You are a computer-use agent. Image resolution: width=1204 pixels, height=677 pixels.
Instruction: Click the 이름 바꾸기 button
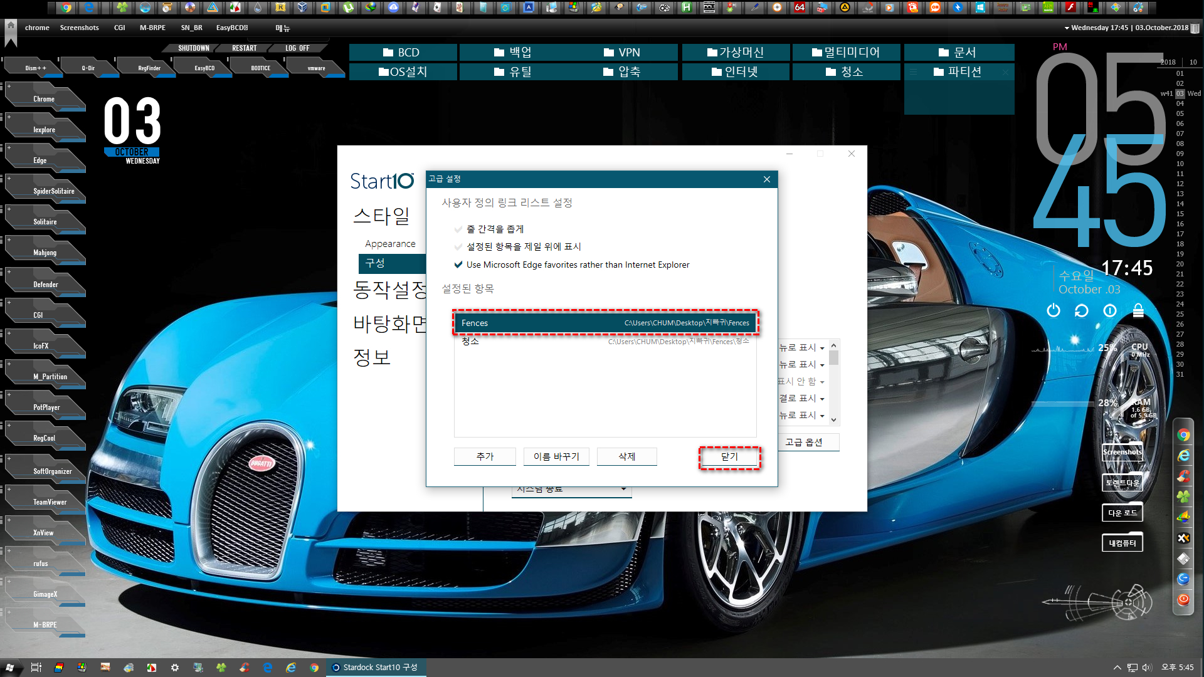(556, 456)
